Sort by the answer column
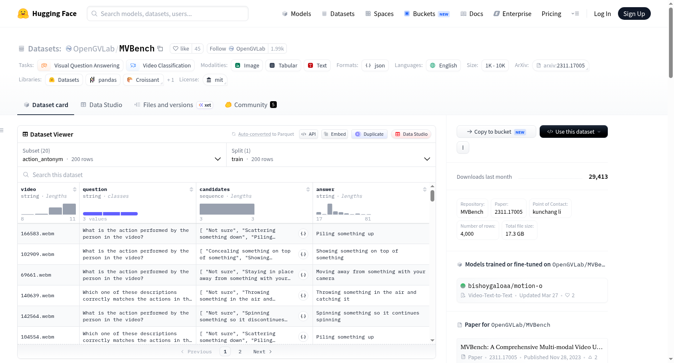Image resolution: width=674 pixels, height=363 pixels. 425,189
